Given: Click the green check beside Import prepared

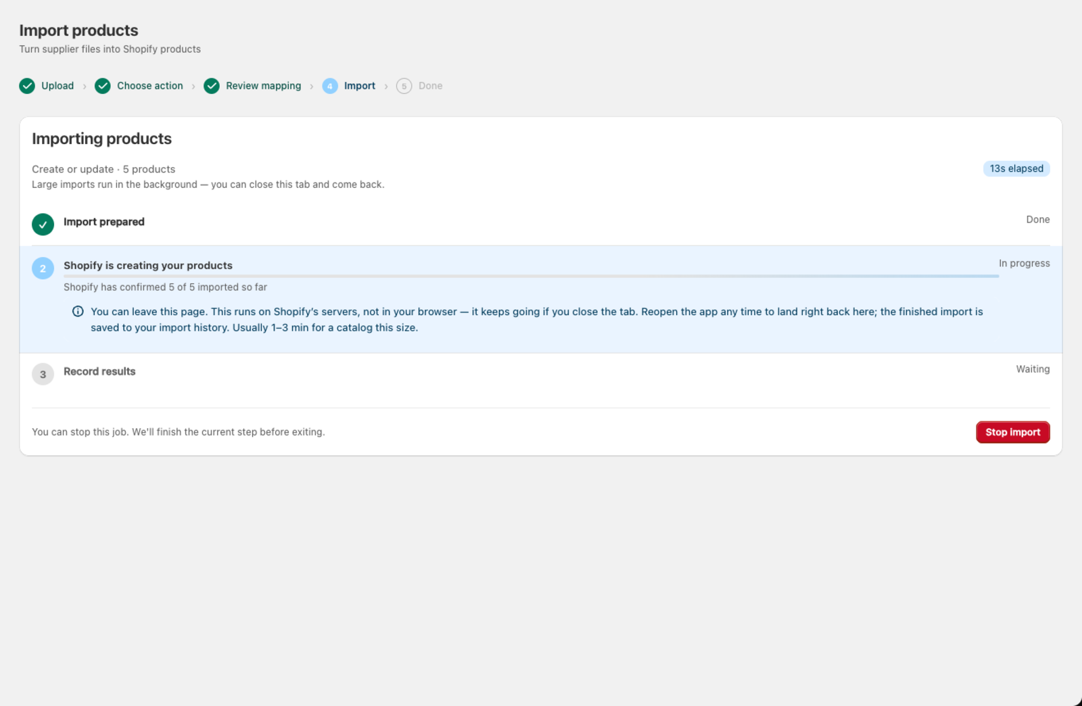Looking at the screenshot, I should [43, 225].
